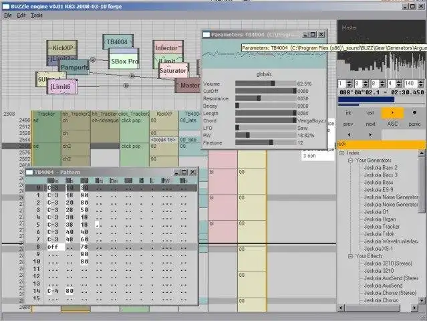Click the 3 ooh list entry

pos(309,156)
